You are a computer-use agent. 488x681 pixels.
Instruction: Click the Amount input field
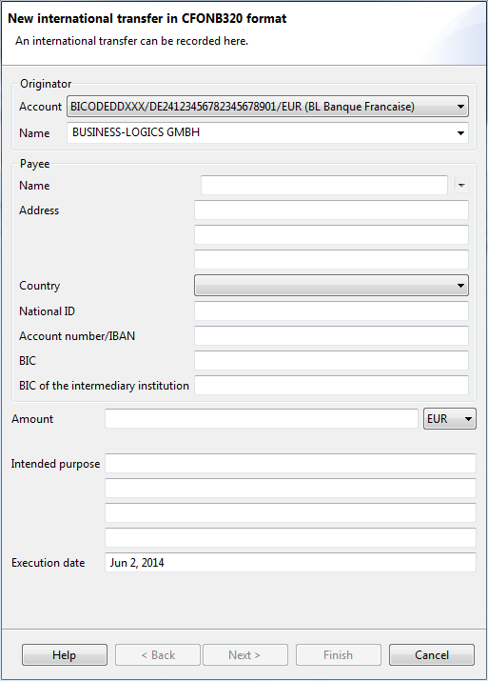tap(262, 419)
